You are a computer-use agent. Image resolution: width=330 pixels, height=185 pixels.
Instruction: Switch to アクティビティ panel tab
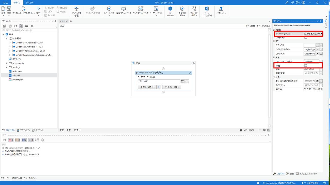pos(23,130)
